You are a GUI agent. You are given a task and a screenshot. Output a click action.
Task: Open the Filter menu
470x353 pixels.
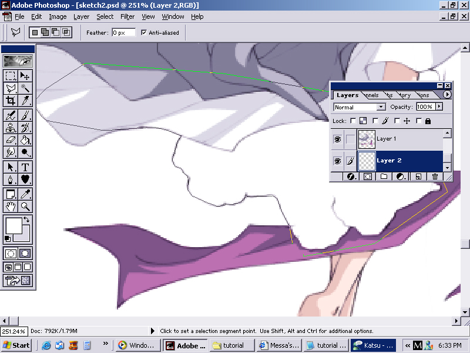(127, 16)
